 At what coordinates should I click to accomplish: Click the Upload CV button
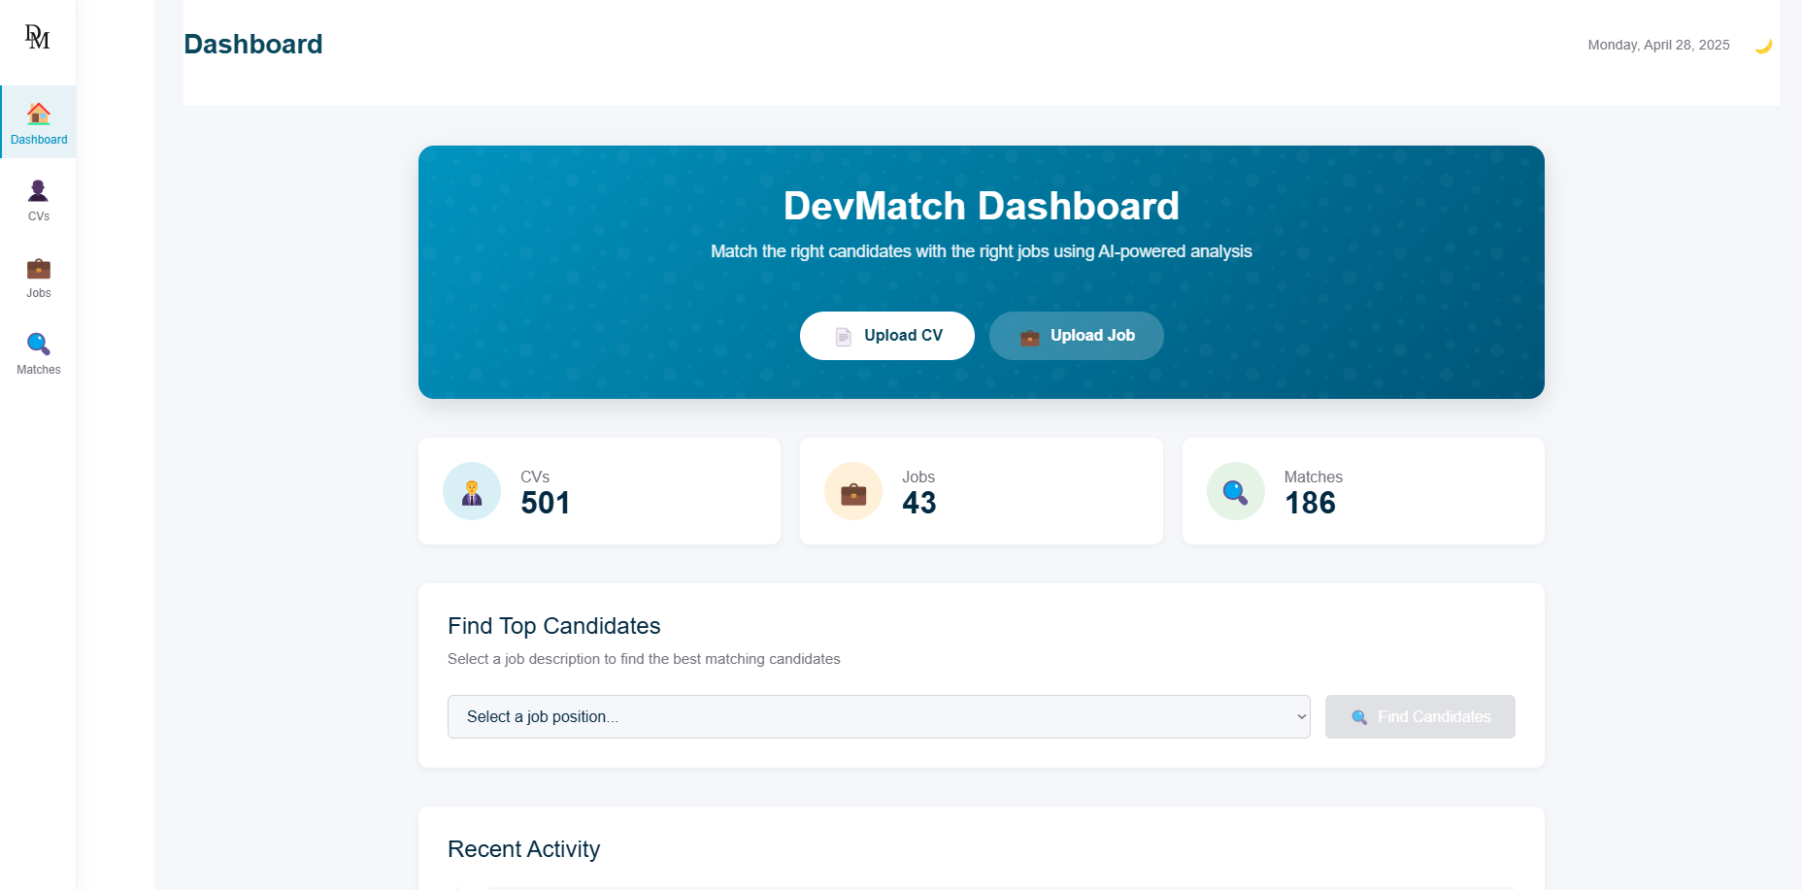[886, 335]
